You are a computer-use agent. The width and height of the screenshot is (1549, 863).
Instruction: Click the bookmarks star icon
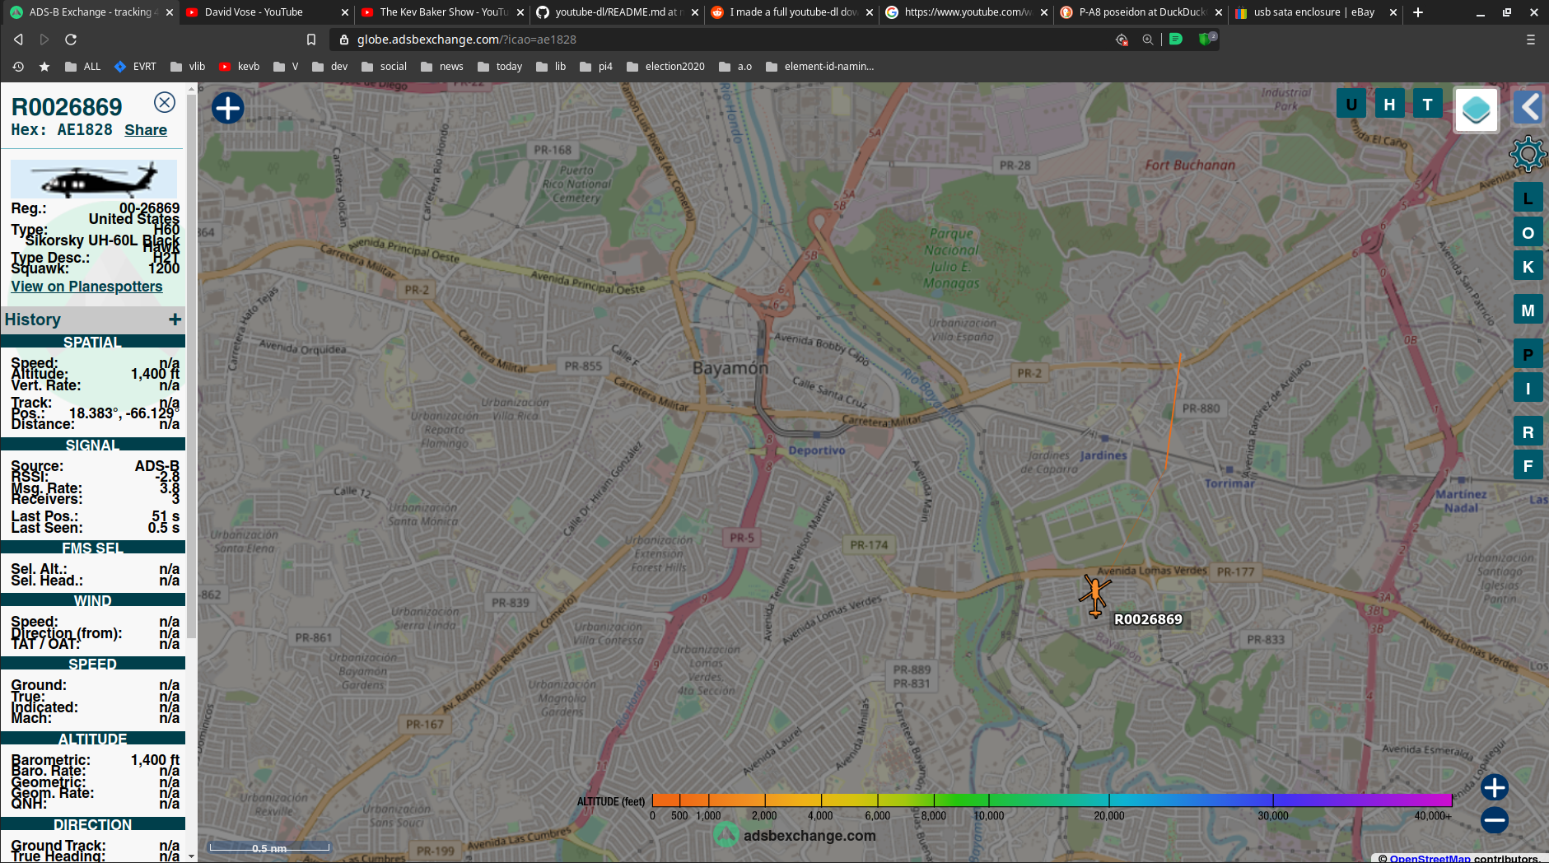pos(44,67)
